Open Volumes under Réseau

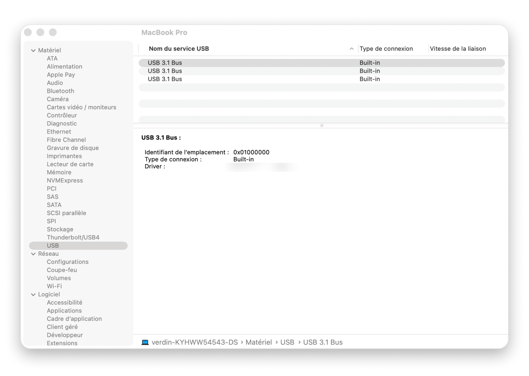(x=59, y=278)
